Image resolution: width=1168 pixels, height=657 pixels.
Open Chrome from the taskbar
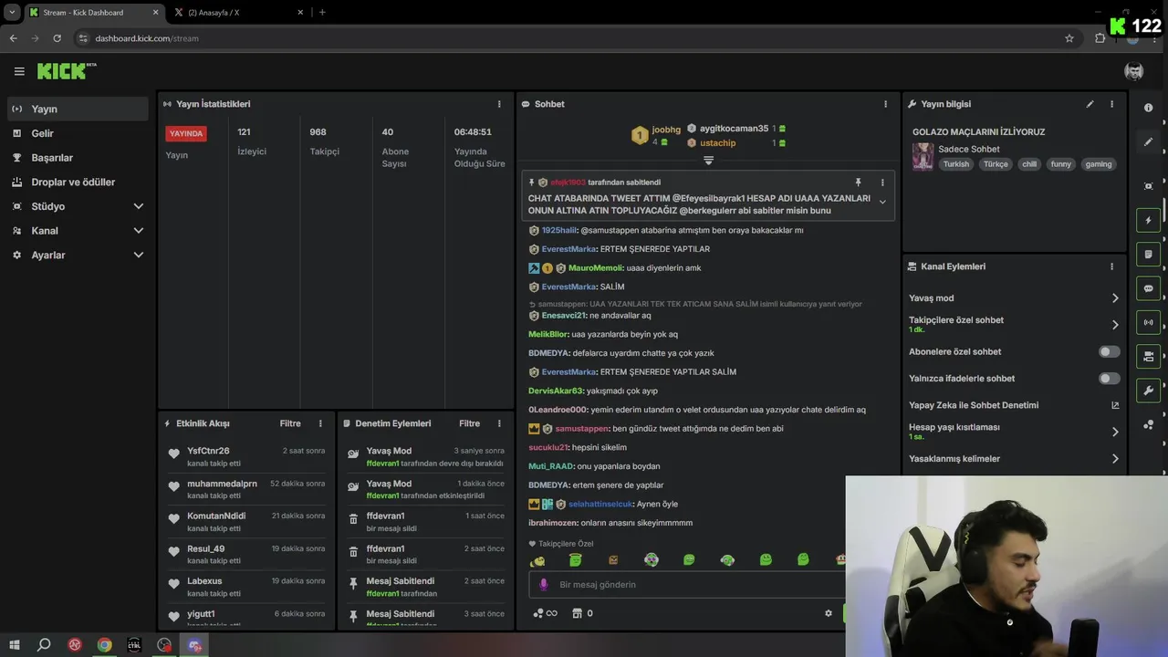point(105,645)
